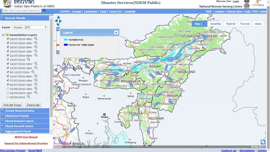
Task: Uncheck the 27/07/2016-18Hr inundation layer
Action: [x=8, y=43]
